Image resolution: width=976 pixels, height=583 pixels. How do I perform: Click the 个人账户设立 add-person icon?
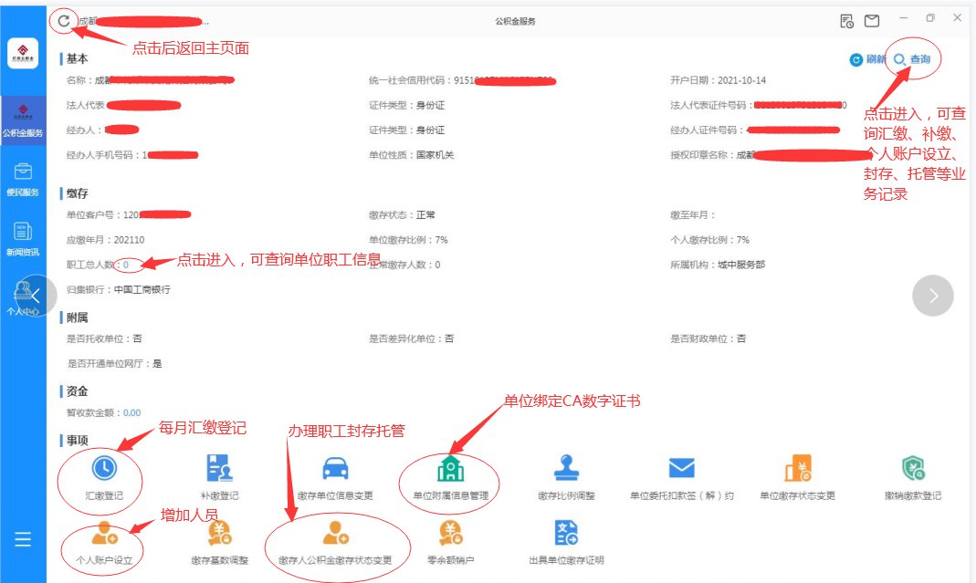[103, 532]
